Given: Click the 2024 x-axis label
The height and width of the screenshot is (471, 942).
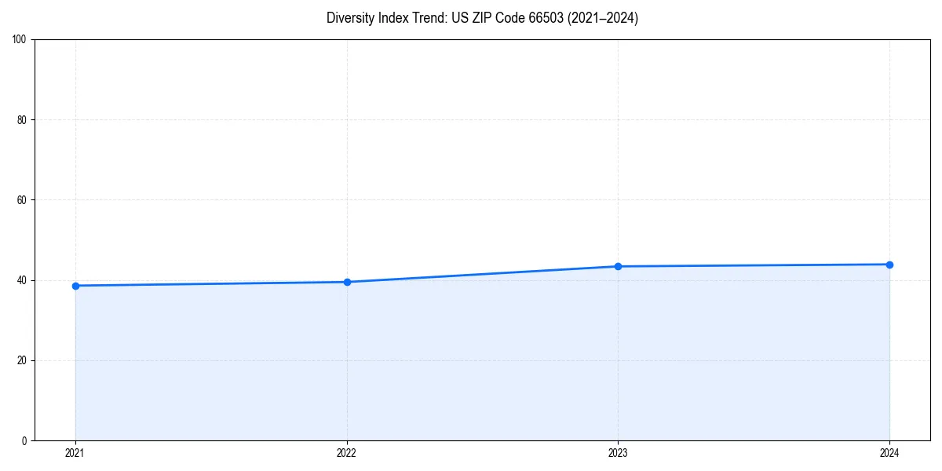Looking at the screenshot, I should point(889,453).
